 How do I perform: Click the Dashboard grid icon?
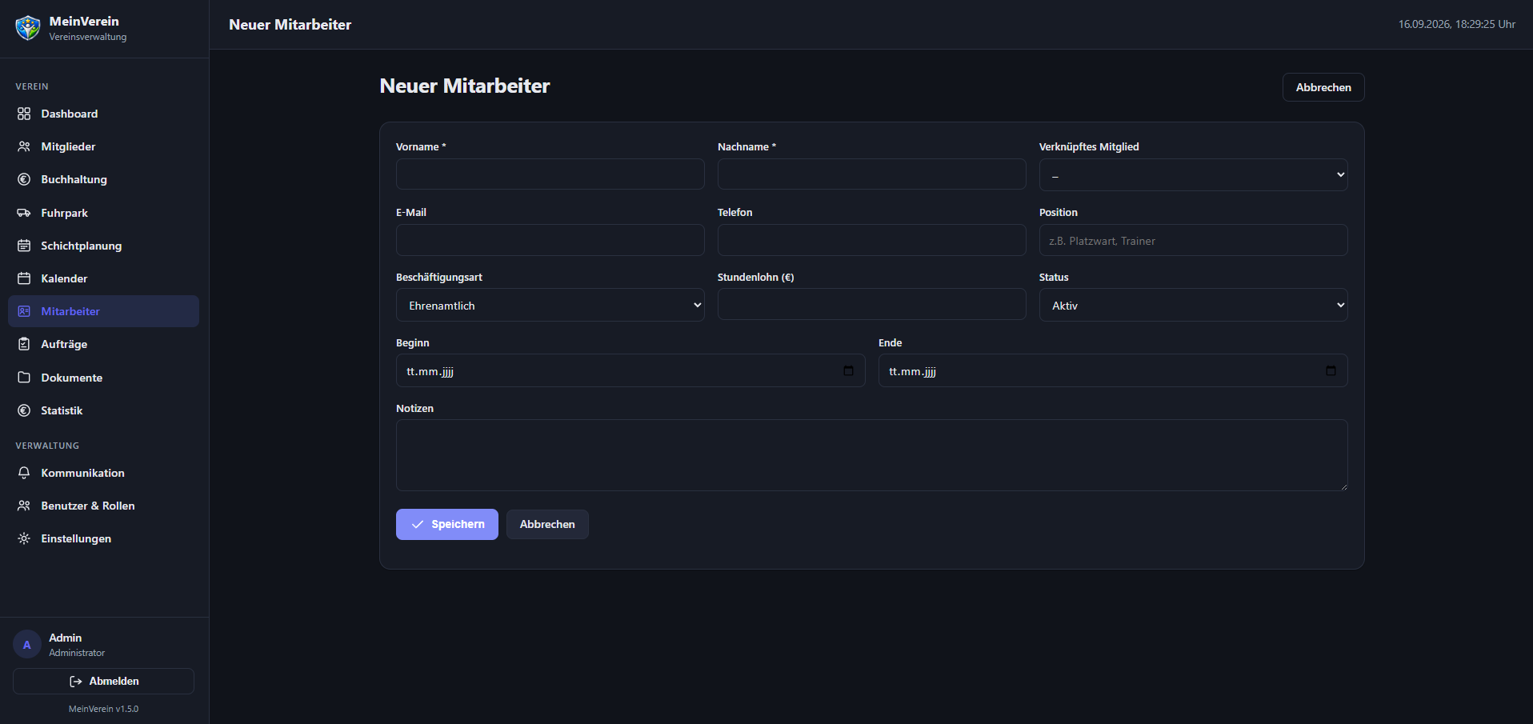(x=24, y=114)
